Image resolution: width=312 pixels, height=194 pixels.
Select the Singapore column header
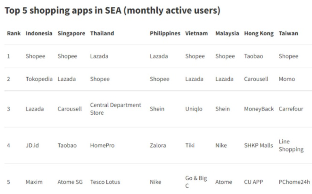71,34
